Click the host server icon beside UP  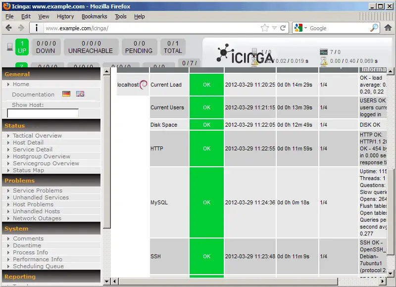[10, 47]
